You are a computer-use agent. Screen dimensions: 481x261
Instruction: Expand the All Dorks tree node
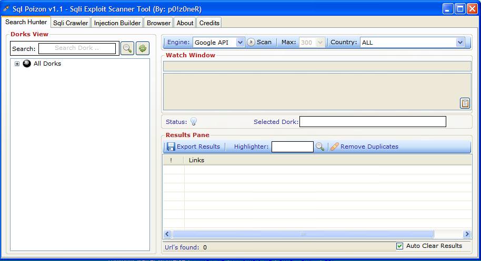(x=17, y=64)
